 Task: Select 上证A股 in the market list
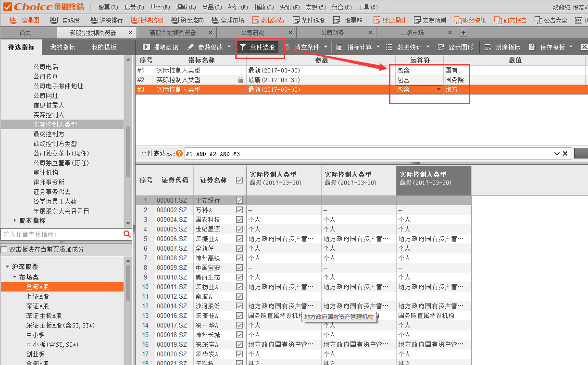pos(38,296)
